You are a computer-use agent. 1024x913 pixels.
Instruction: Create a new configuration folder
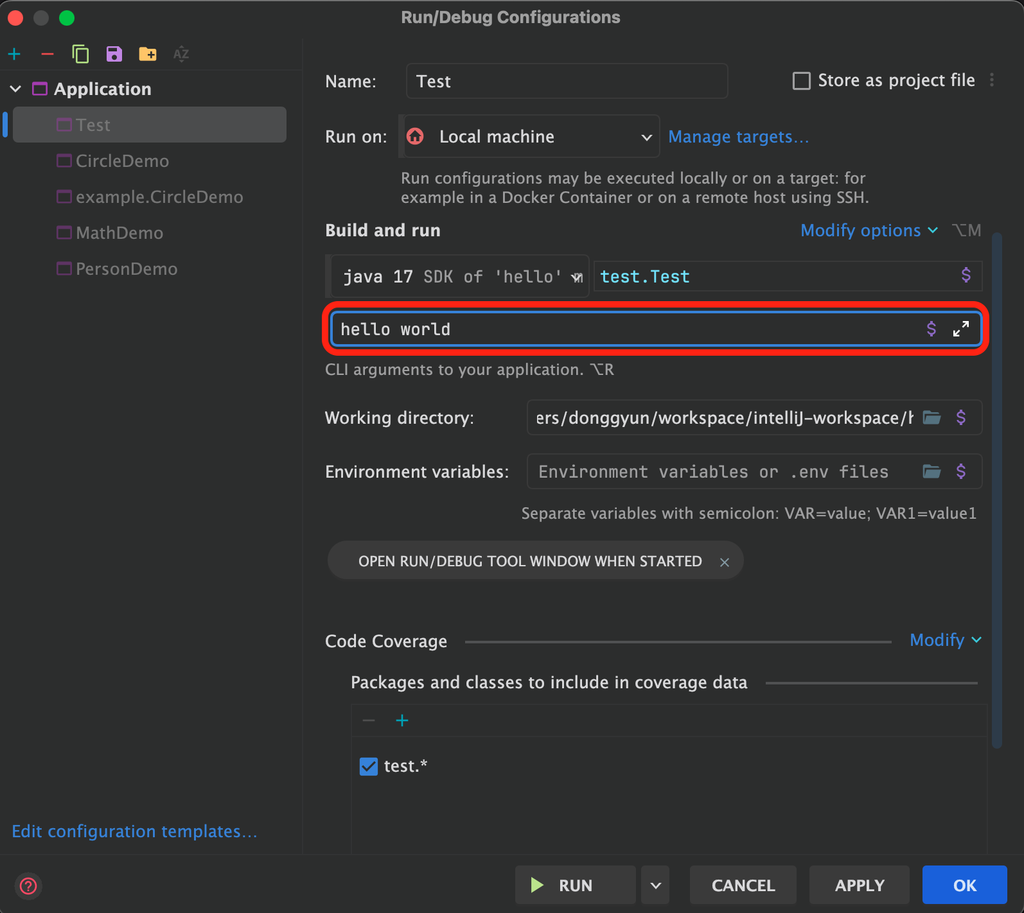coord(148,54)
